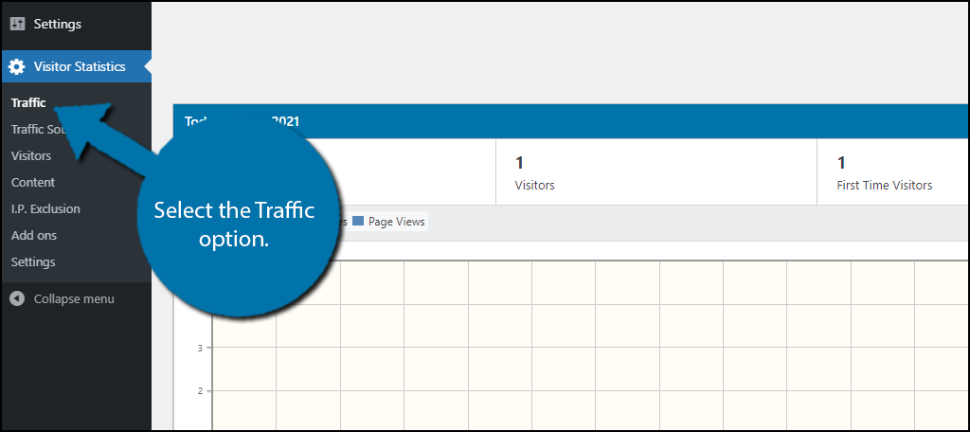The width and height of the screenshot is (970, 432).
Task: Click the Settings sliders icon in sidebar
Action: (x=17, y=24)
